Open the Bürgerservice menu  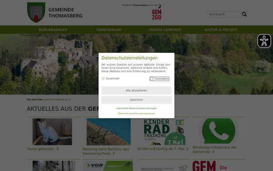click(x=53, y=30)
